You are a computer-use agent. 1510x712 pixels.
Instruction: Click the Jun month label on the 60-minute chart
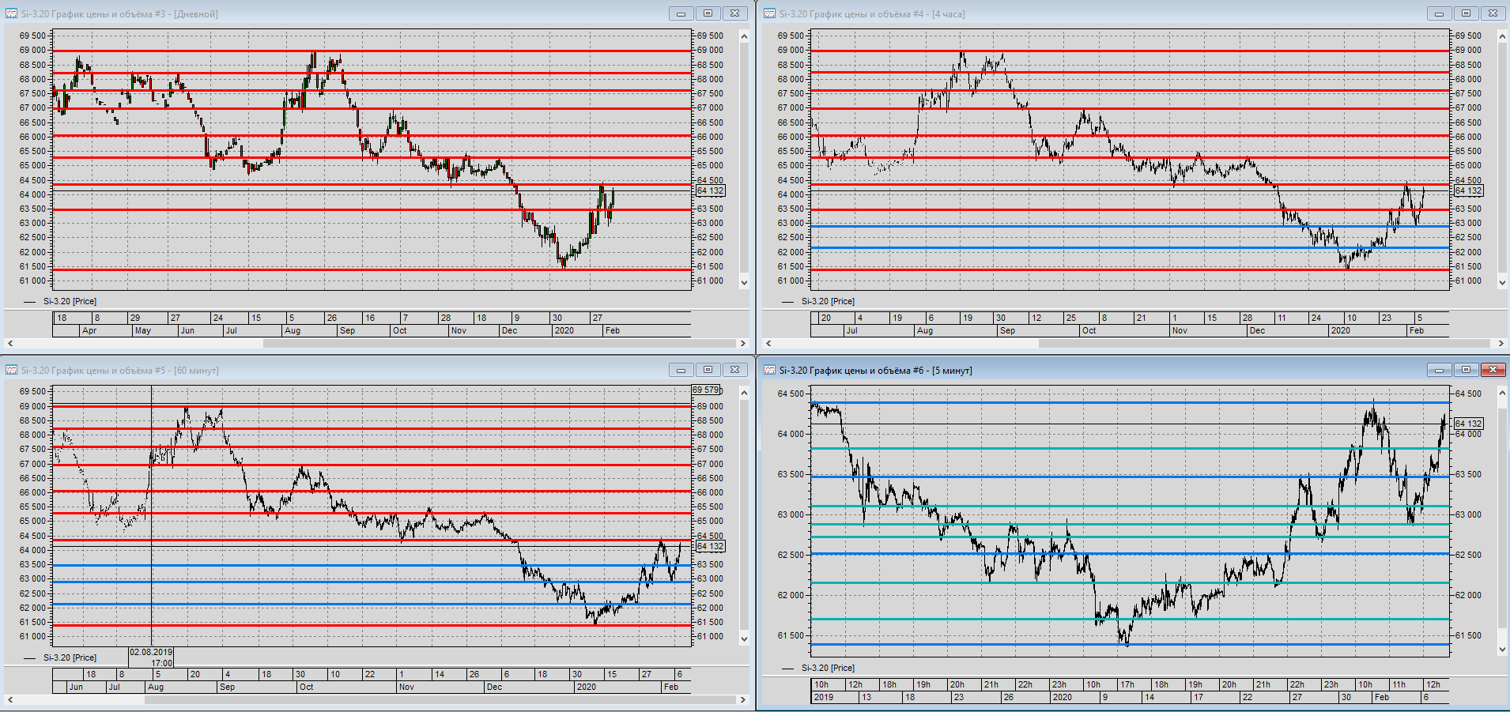(x=76, y=687)
